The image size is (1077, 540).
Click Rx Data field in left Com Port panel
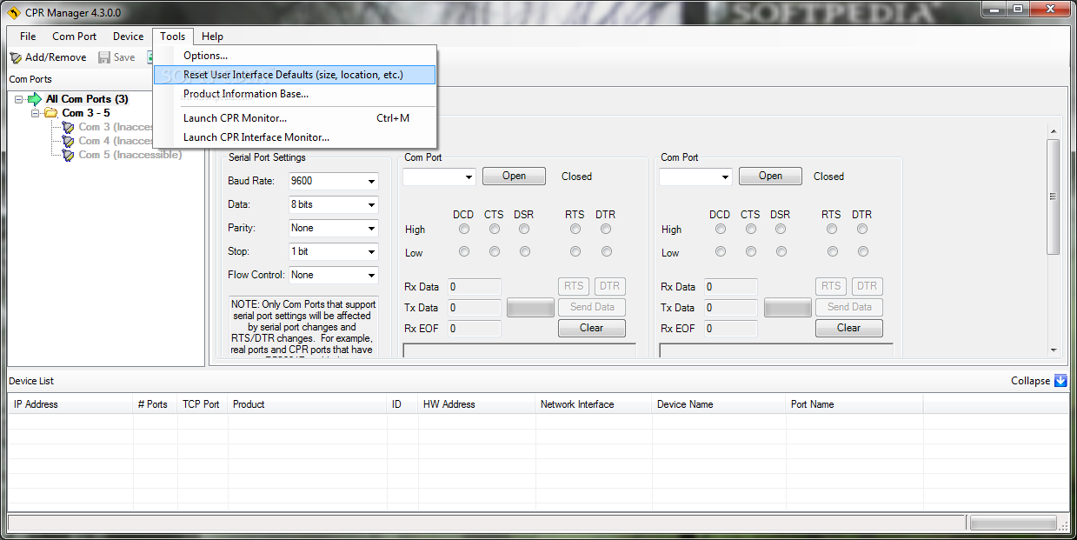click(x=474, y=287)
